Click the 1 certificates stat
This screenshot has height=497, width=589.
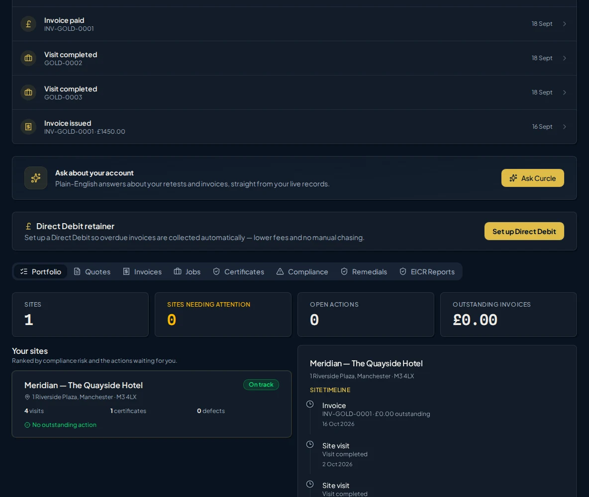128,411
